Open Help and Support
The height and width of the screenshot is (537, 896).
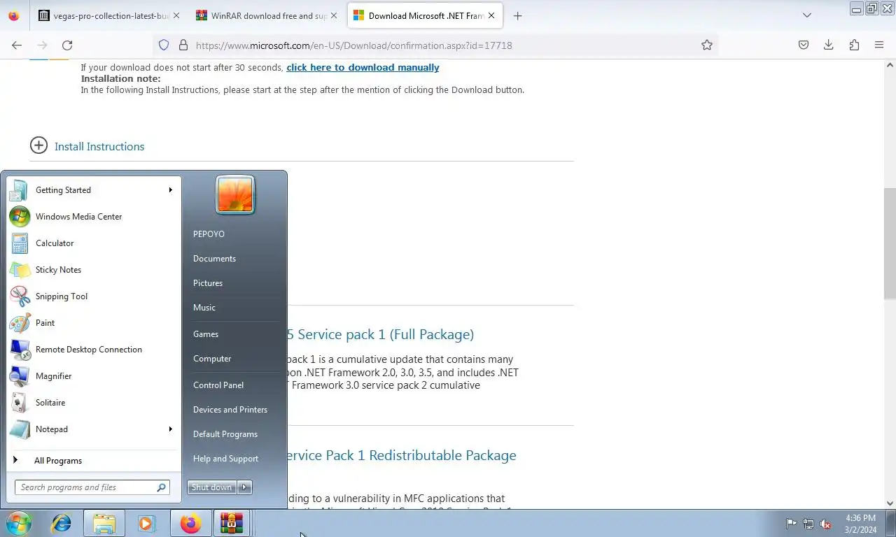point(225,459)
